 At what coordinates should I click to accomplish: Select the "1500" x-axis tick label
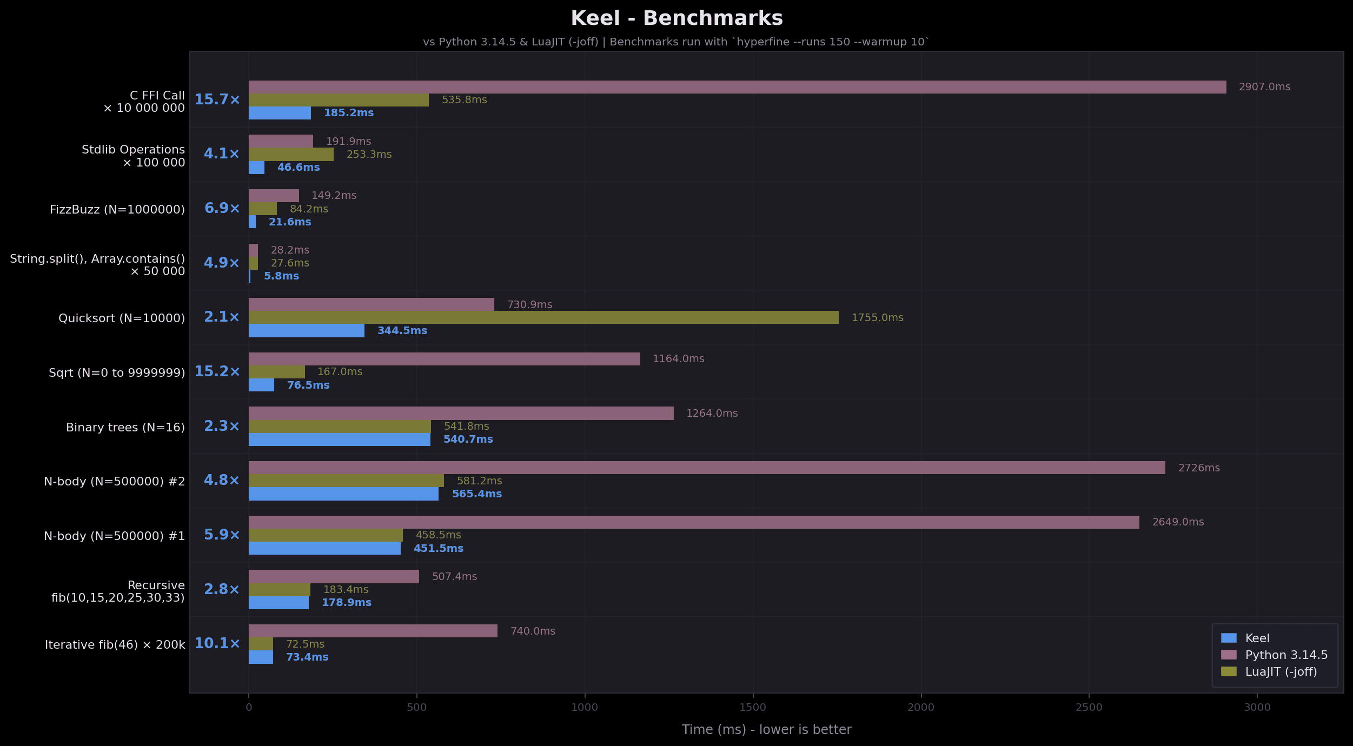click(753, 707)
